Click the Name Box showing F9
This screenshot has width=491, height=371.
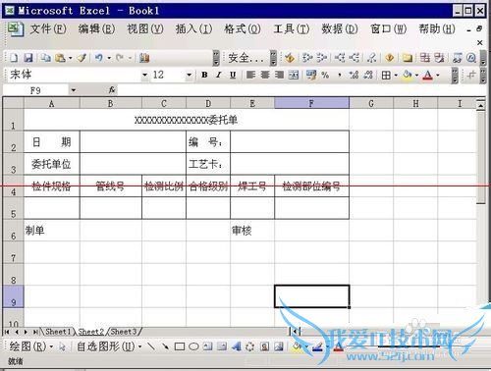(x=35, y=90)
